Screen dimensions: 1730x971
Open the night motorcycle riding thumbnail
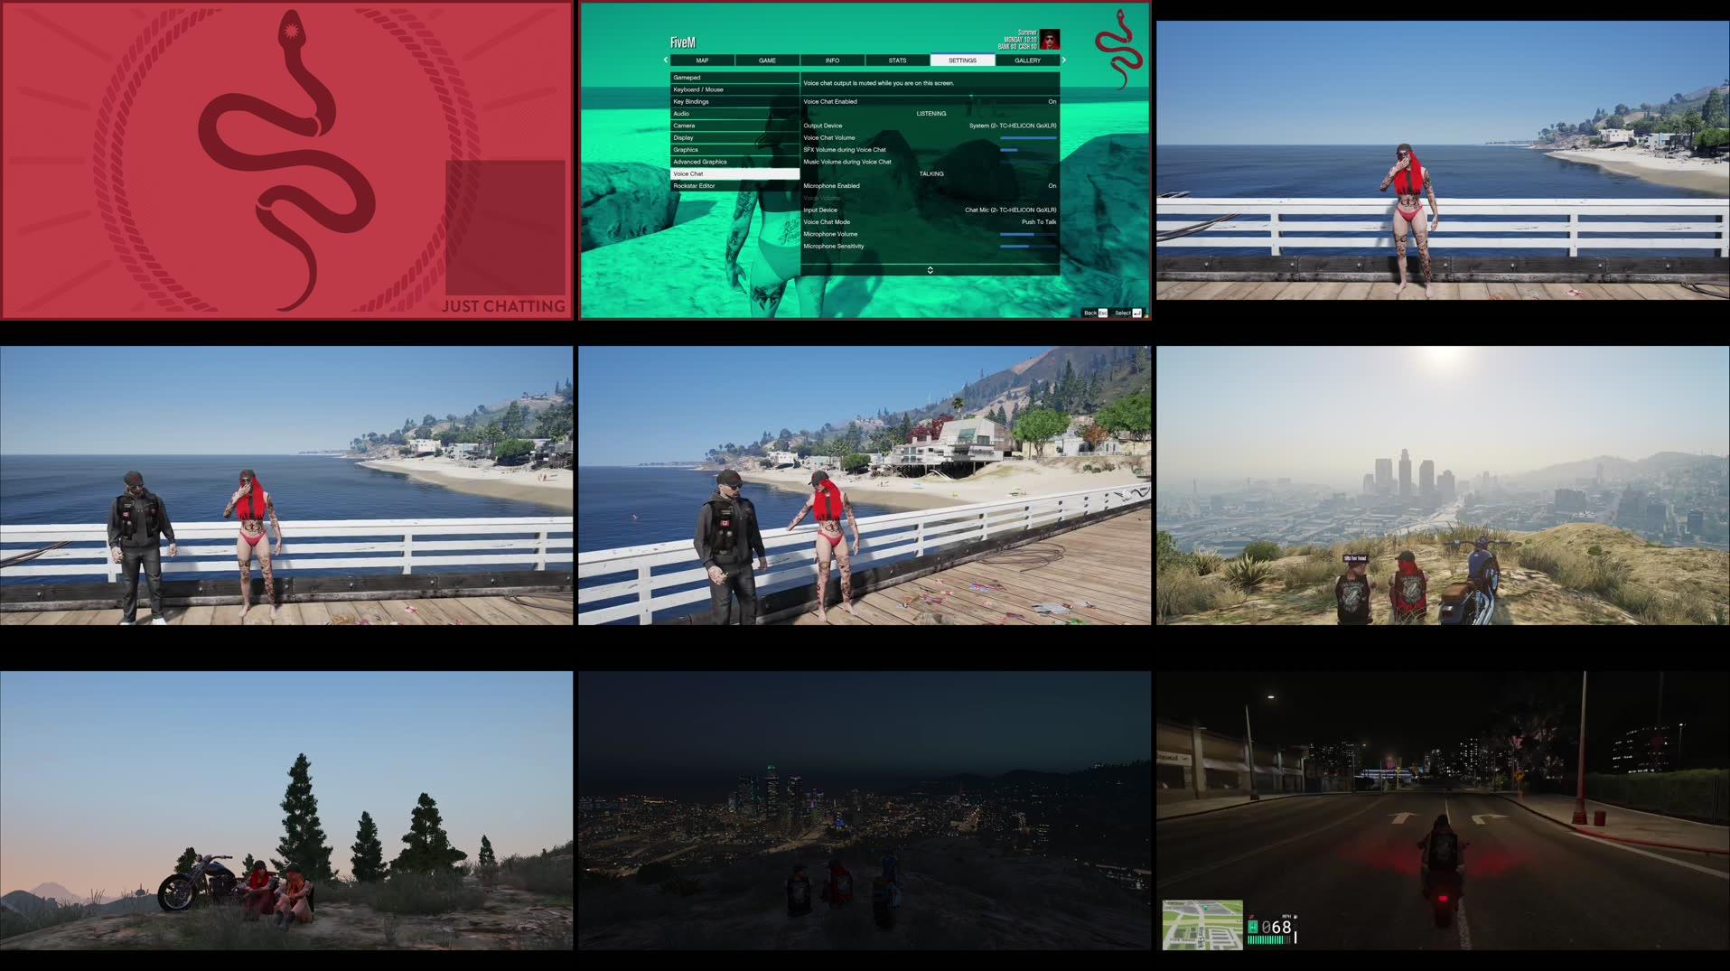click(x=1443, y=810)
